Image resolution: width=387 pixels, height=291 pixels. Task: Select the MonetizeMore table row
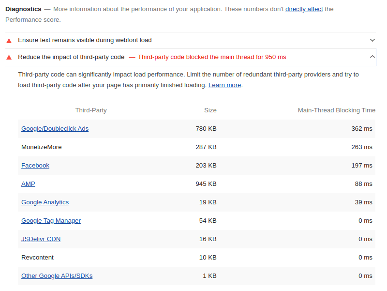tap(196, 147)
